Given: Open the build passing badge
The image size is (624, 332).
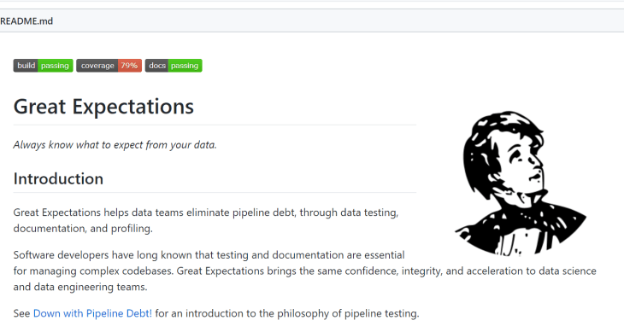Looking at the screenshot, I should pyautogui.click(x=43, y=66).
